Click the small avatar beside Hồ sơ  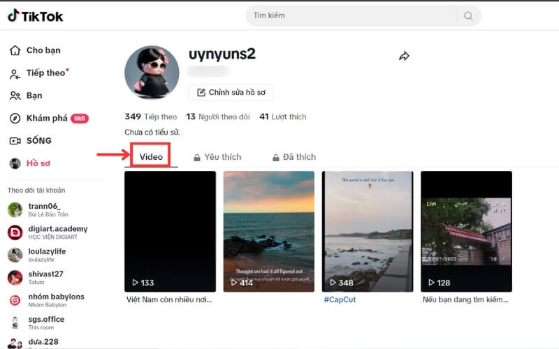15,163
